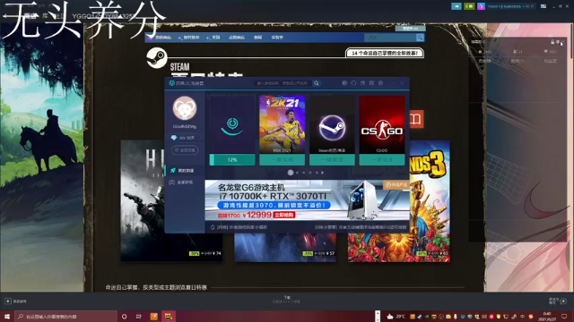Open the CSGO game card
The image size is (574, 322).
[382, 124]
